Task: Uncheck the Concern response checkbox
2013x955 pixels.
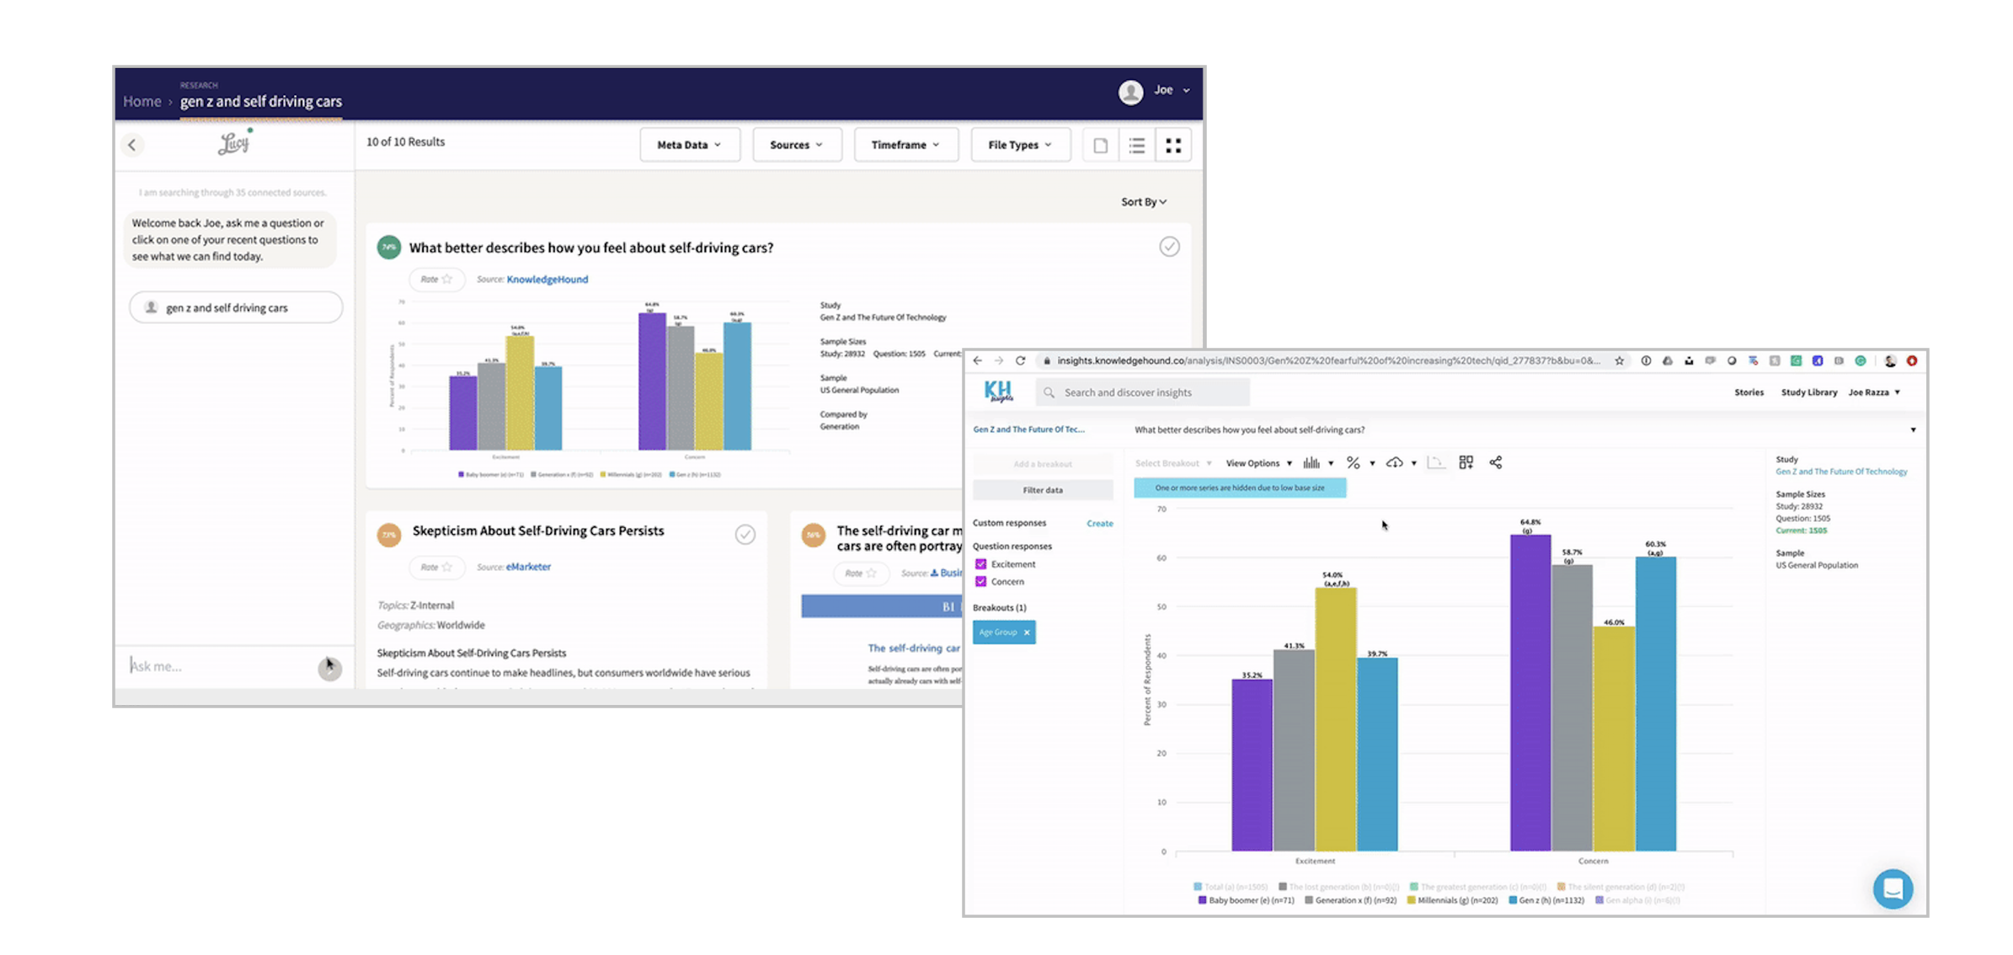Action: coord(980,582)
